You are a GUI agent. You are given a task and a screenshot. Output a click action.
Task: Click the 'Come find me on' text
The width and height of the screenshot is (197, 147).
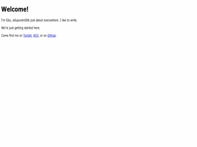click(x=12, y=36)
